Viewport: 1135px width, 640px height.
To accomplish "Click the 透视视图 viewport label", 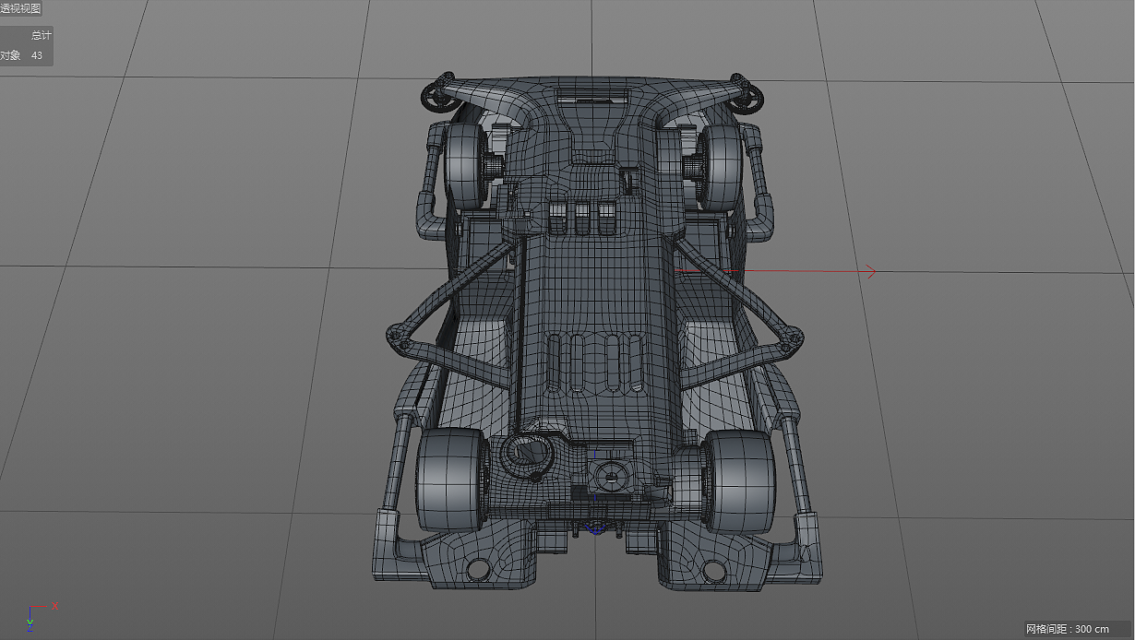I will coord(20,8).
